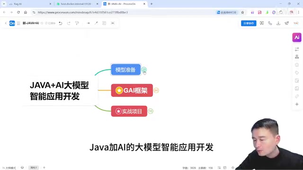
Task: Click the paper plane publish icon
Action: [286, 23]
